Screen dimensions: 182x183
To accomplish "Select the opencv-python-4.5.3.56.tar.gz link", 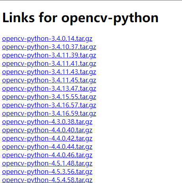I will (47, 172).
